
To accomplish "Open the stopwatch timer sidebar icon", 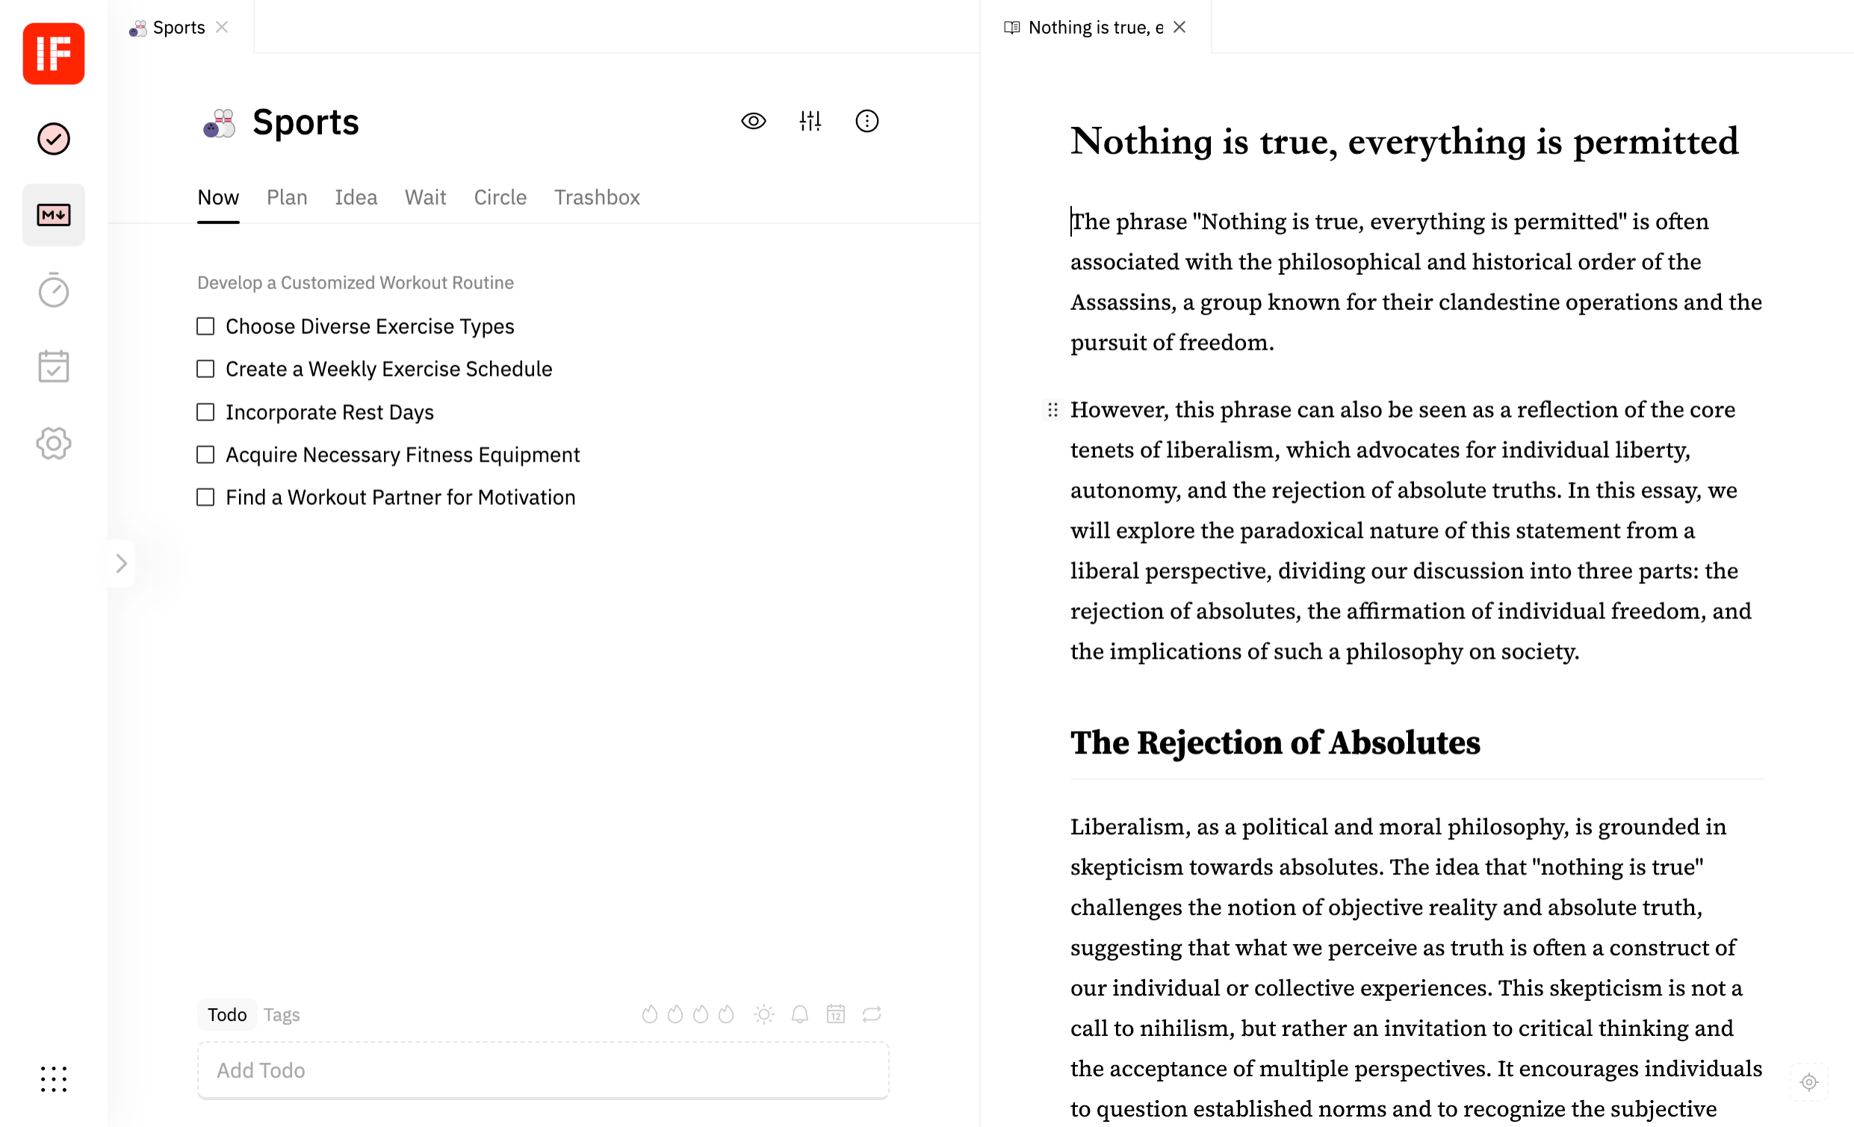I will pos(54,291).
